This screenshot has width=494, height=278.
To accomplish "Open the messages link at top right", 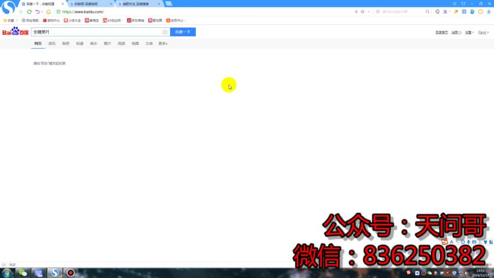I will [456, 33].
